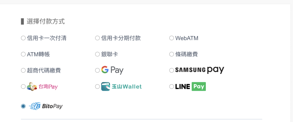Screen dimensions: 293x122
Task: Click the 台灣Pay logo
Action: 42,86
